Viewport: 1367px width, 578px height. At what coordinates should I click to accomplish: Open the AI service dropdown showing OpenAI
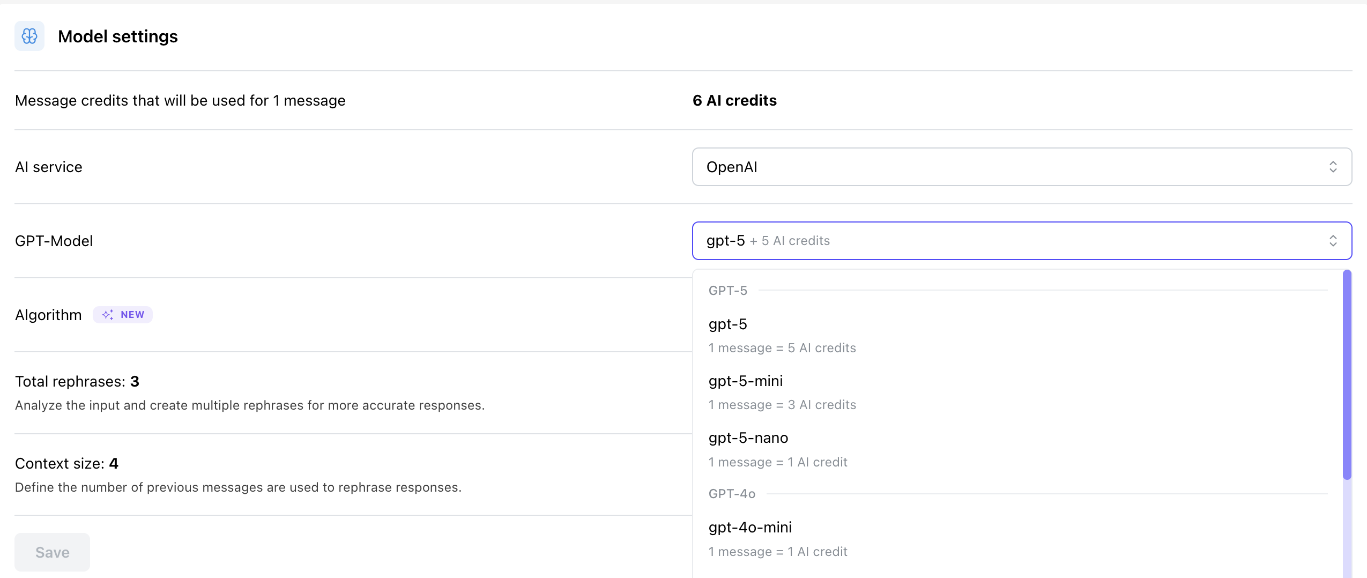[1021, 167]
